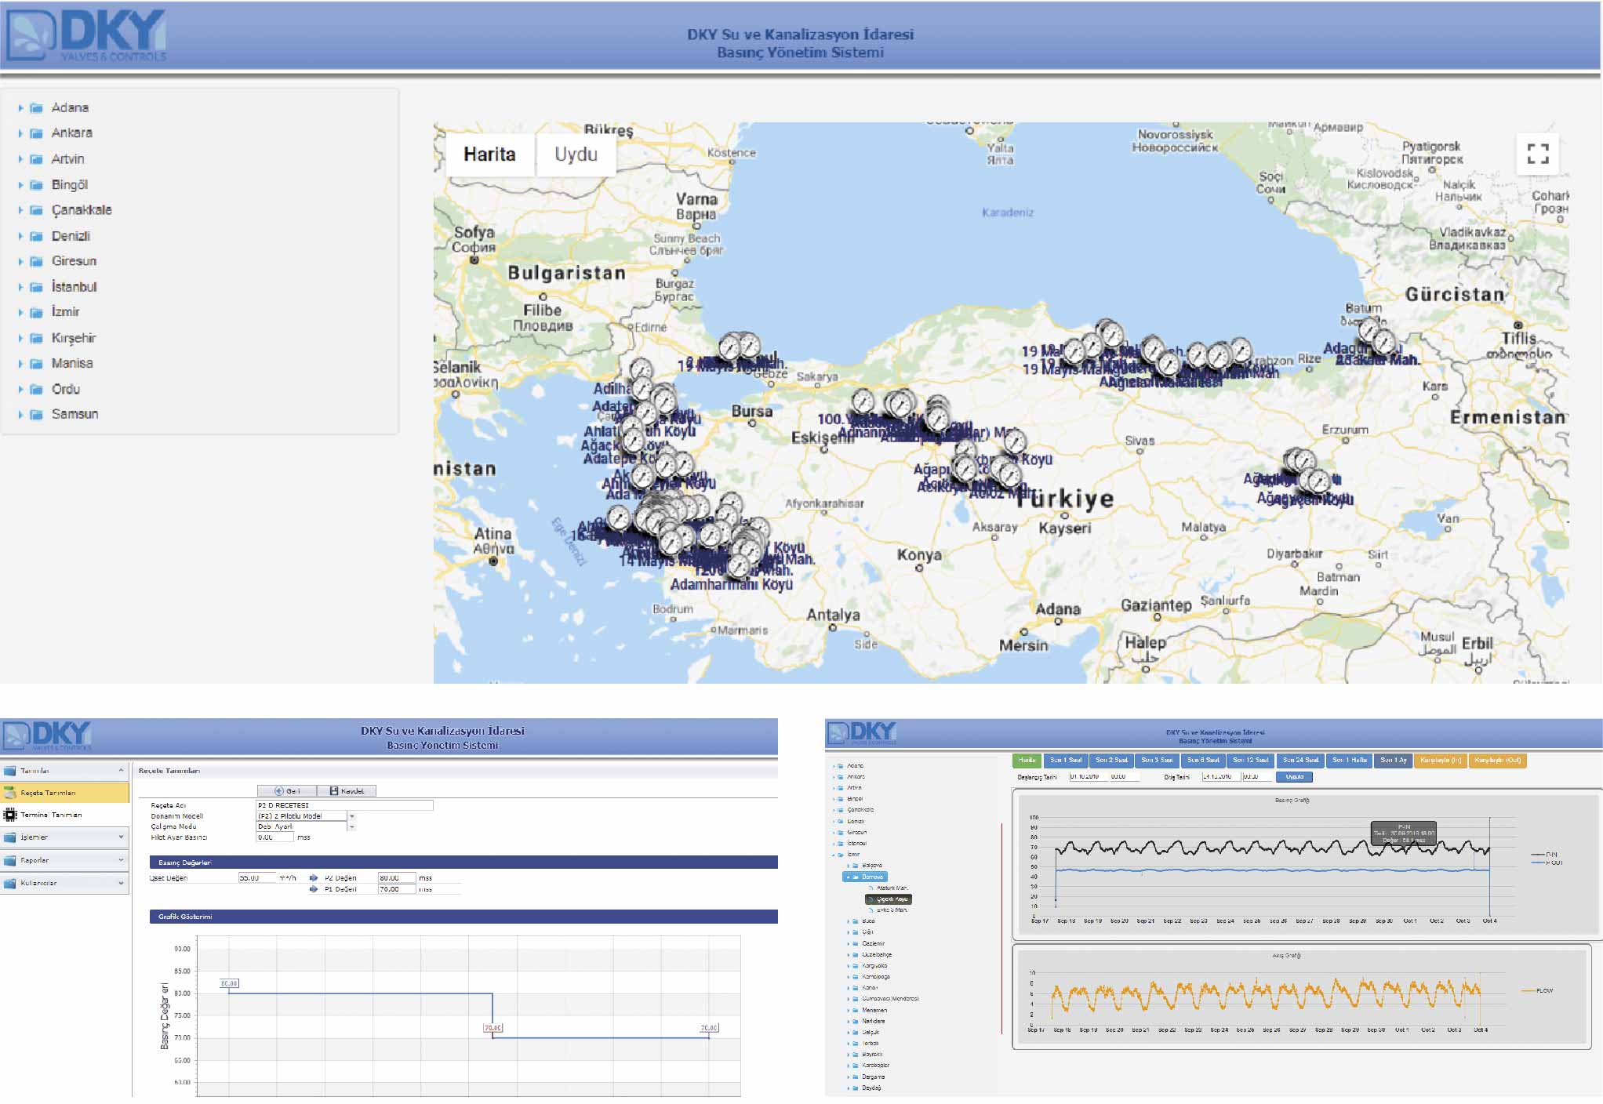
Task: Select Denizli in the main province tree
Action: point(71,236)
